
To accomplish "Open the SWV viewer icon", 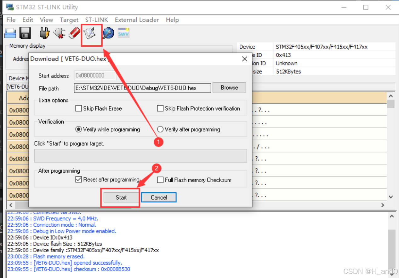I will point(123,33).
